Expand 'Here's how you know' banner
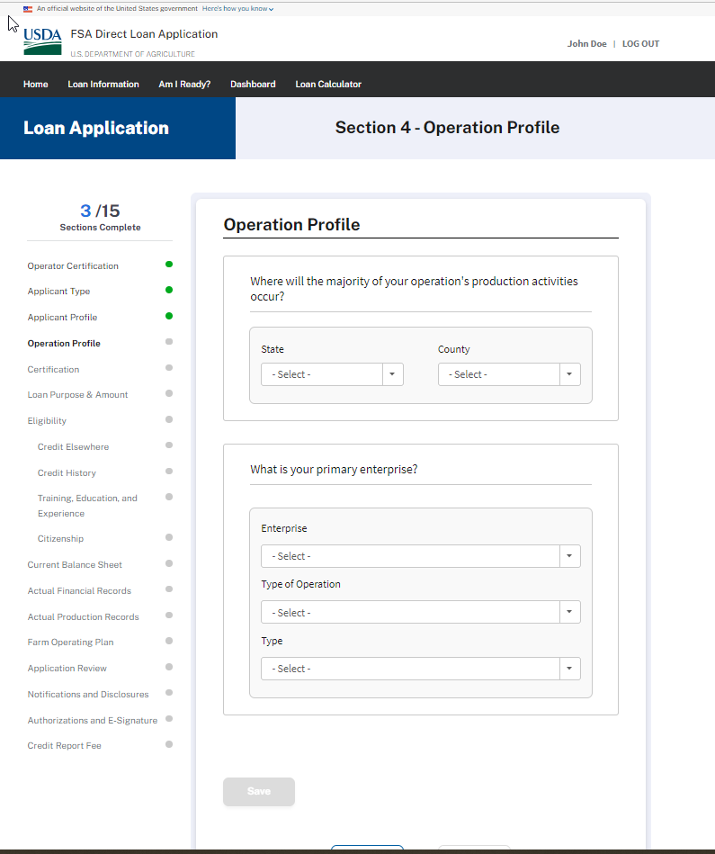 tap(237, 8)
